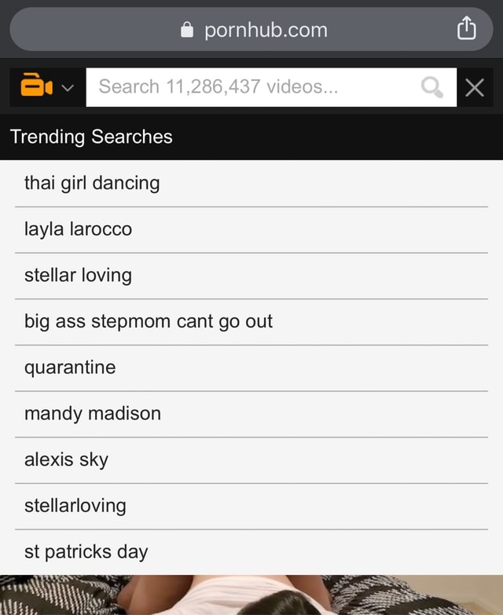Image resolution: width=503 pixels, height=615 pixels.
Task: Tap the "alexis sky" trending search
Action: point(66,459)
